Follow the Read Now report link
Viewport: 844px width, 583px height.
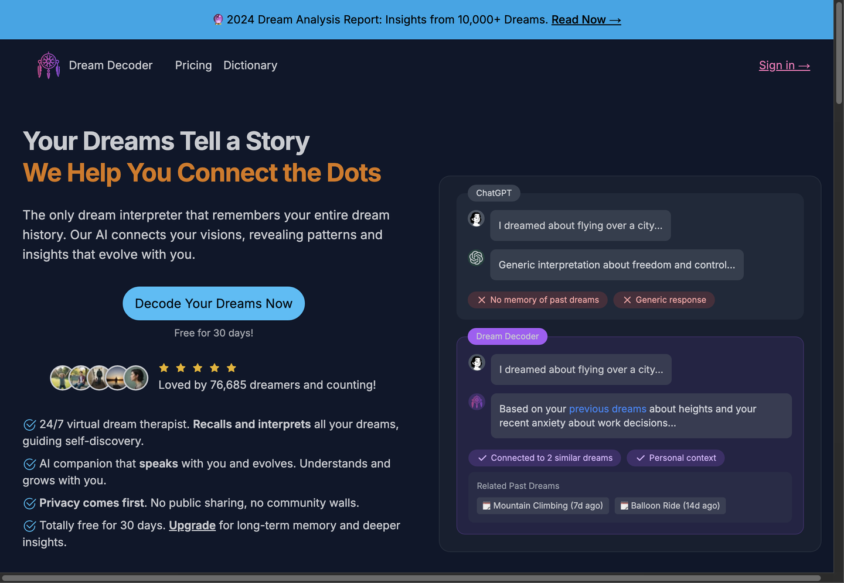[586, 20]
